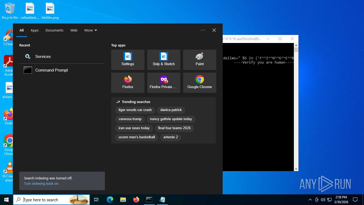Open the volume tray icon
The image size is (364, 205).
pos(323,200)
